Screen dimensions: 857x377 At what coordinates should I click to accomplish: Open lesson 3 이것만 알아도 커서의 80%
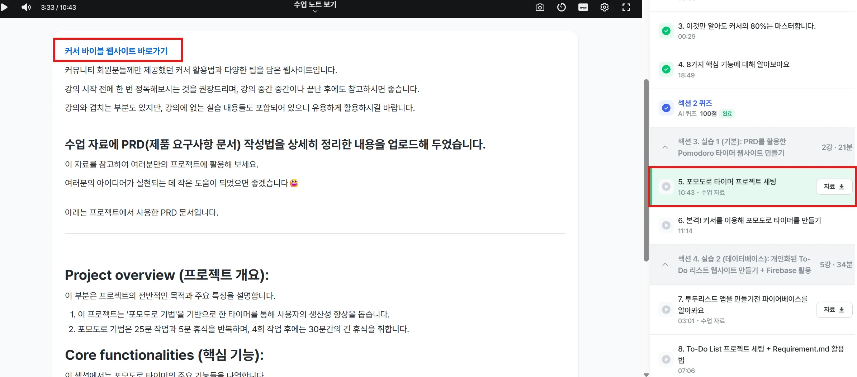click(x=747, y=26)
